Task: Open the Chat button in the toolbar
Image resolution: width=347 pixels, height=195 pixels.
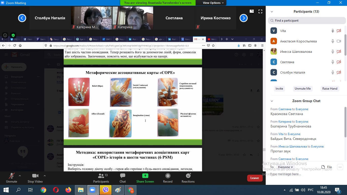Action: click(123, 178)
